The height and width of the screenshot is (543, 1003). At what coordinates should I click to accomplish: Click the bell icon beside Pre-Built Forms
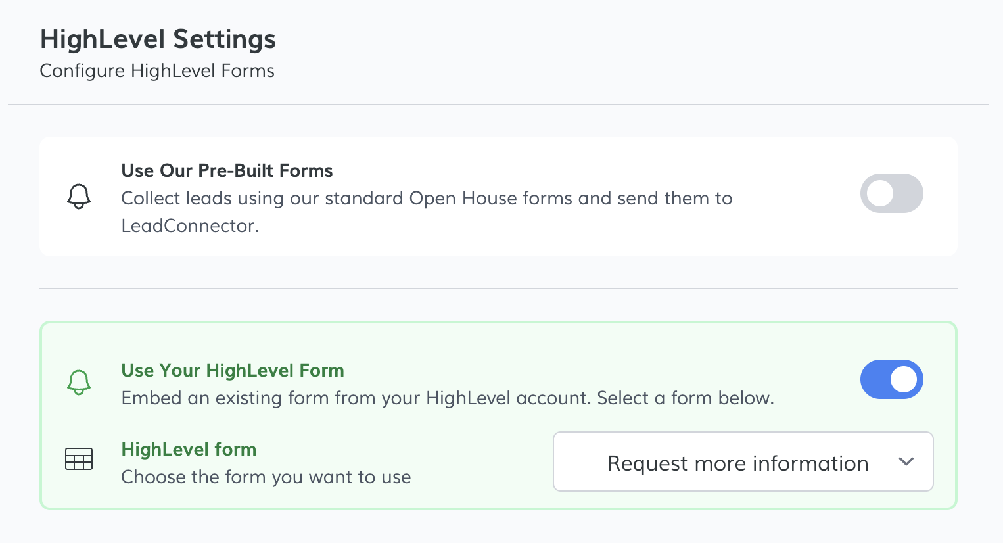click(x=79, y=196)
